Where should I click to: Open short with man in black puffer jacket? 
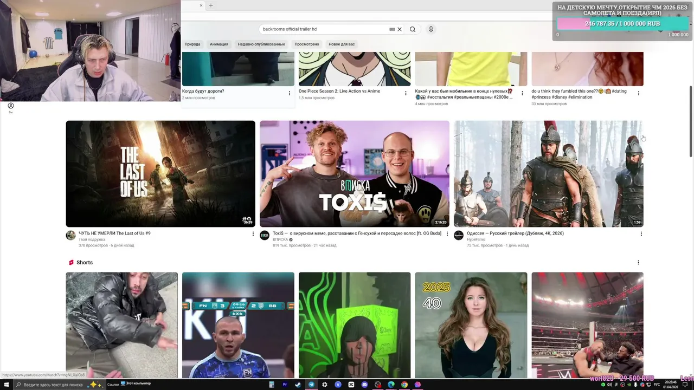pos(122,325)
